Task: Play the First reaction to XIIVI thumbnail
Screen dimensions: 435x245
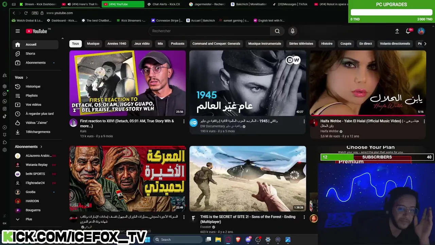Action: point(127,83)
